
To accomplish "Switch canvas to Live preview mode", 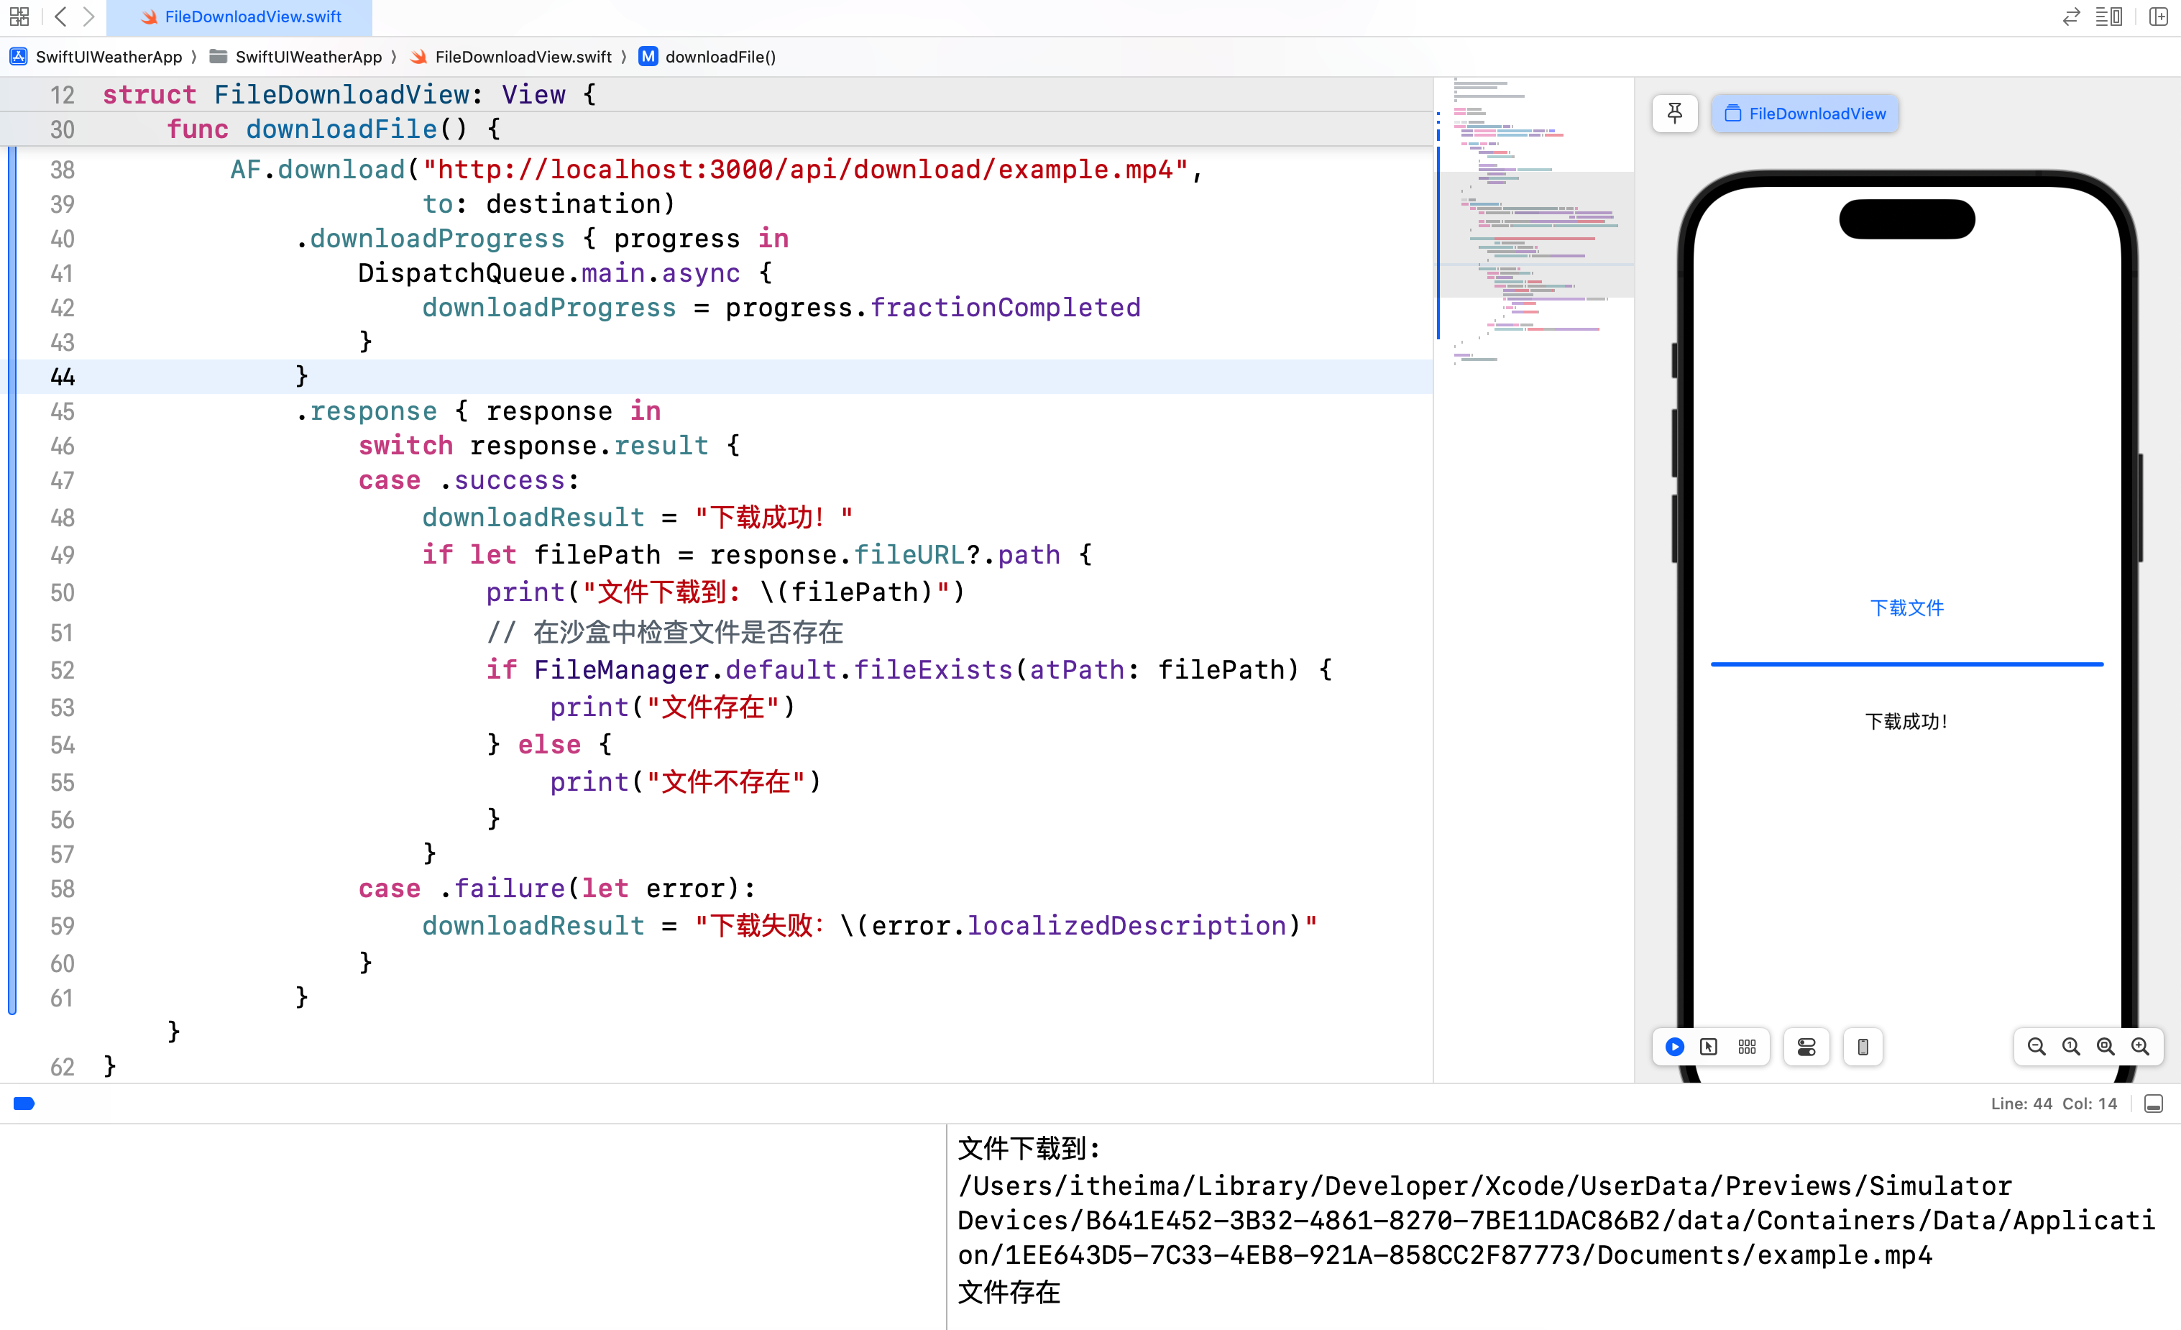I will coord(1675,1047).
